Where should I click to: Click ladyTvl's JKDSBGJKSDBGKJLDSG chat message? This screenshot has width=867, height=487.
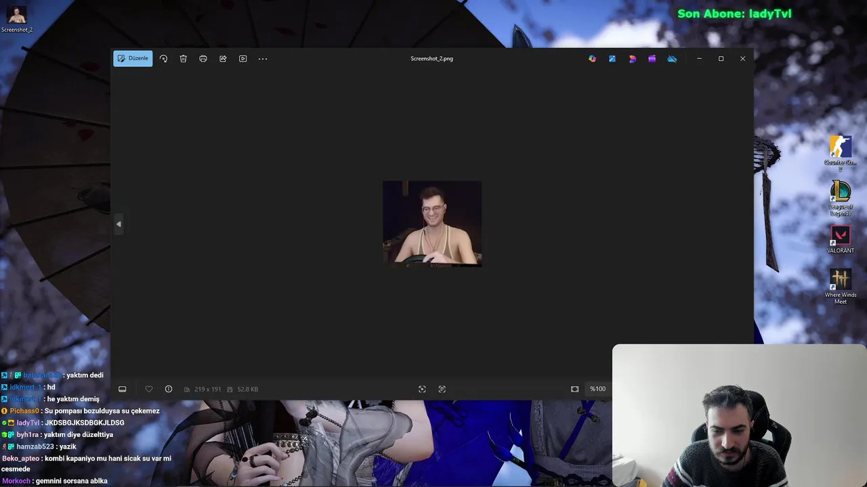[63, 423]
